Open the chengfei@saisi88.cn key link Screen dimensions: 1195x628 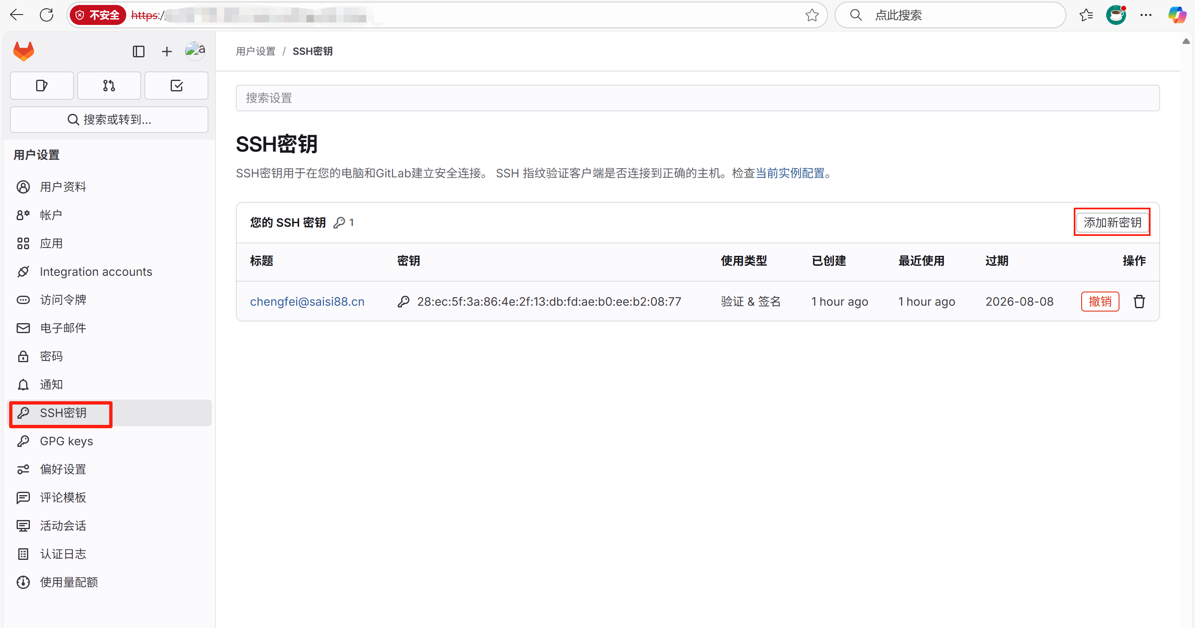[x=307, y=302]
